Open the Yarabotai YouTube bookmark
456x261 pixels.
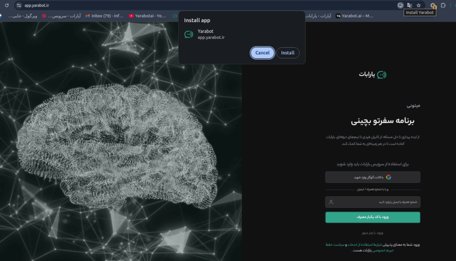pos(147,16)
